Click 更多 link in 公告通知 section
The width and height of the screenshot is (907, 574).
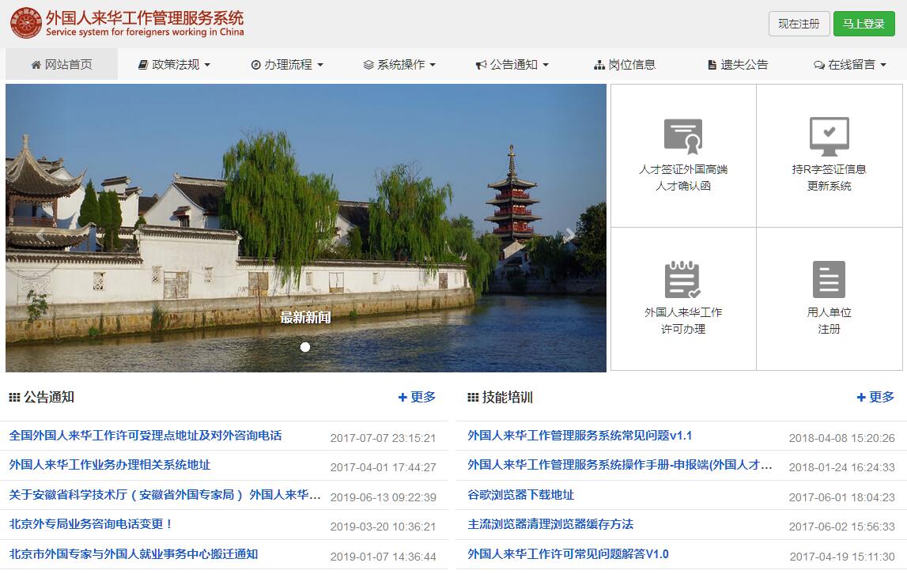tap(418, 397)
